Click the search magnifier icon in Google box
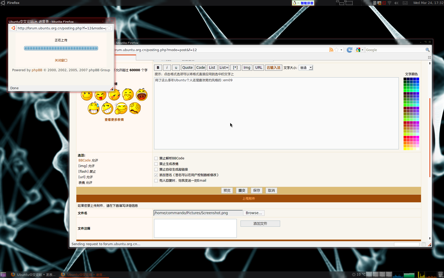 (427, 50)
